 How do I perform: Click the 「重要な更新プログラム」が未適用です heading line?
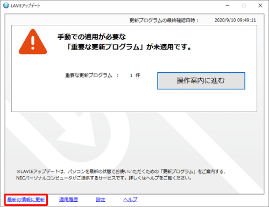pyautogui.click(x=129, y=47)
